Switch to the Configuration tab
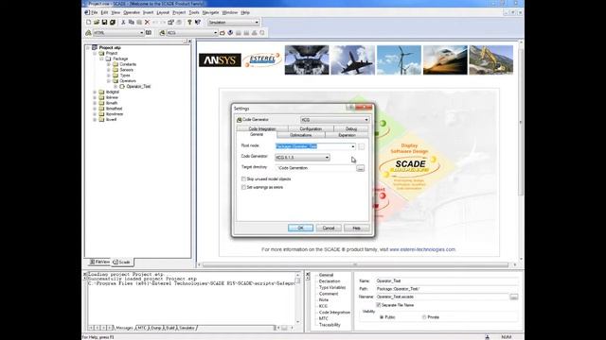Image resolution: width=606 pixels, height=340 pixels. click(x=311, y=128)
